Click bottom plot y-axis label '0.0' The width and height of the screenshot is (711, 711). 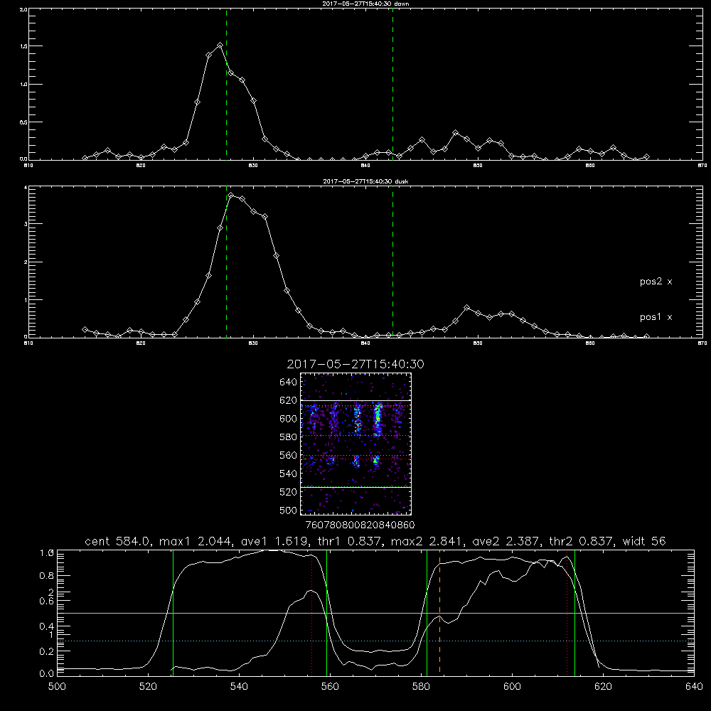(x=48, y=674)
